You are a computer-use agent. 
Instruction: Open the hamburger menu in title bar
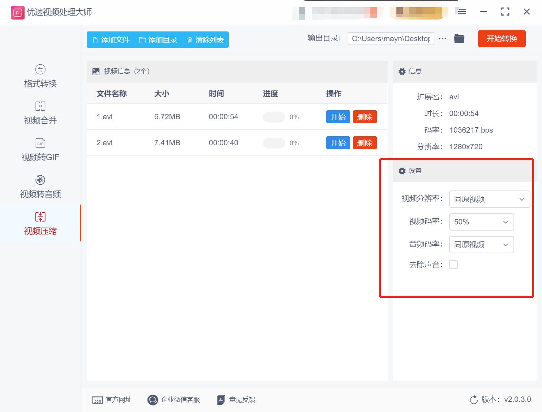tap(461, 12)
